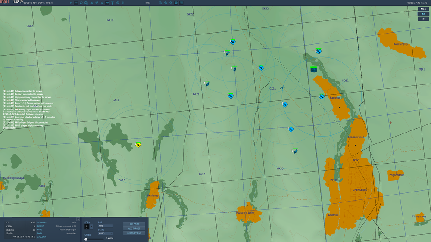Toggle the unit labels icon in top toolbar

point(76,3)
